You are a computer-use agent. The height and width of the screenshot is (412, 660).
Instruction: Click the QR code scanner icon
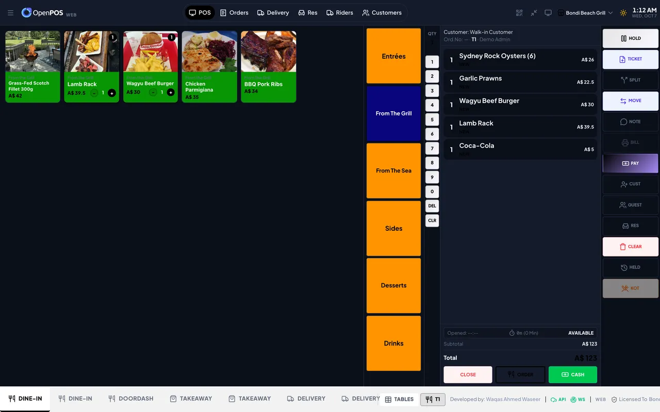click(x=519, y=13)
